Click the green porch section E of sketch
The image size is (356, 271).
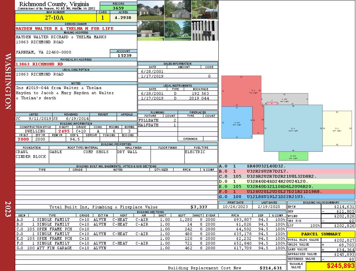click(x=293, y=156)
